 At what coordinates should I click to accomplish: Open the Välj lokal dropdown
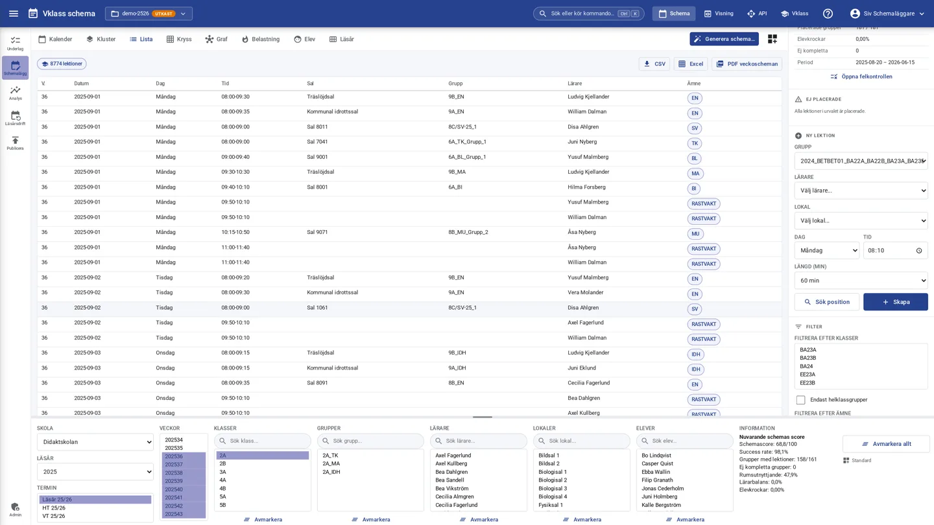coord(861,220)
